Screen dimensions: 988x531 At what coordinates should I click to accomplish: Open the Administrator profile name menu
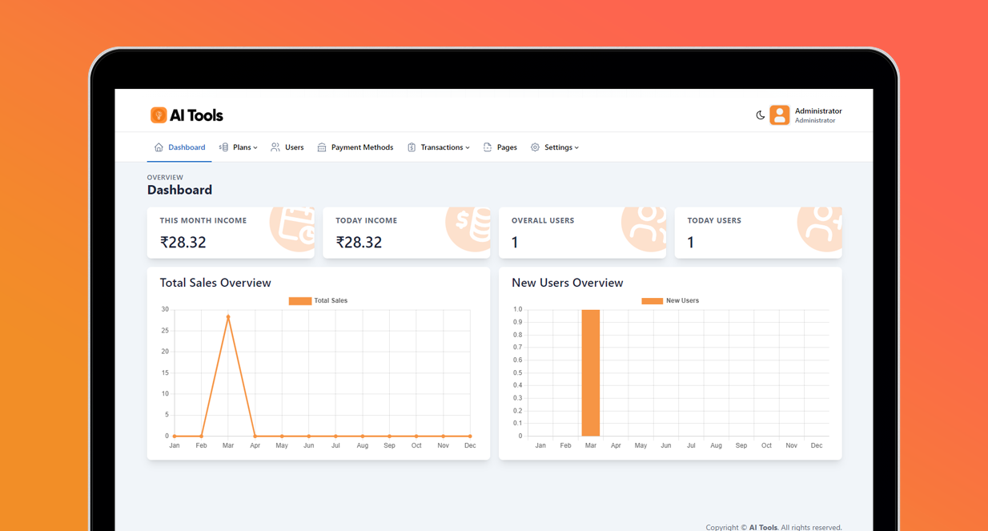818,111
